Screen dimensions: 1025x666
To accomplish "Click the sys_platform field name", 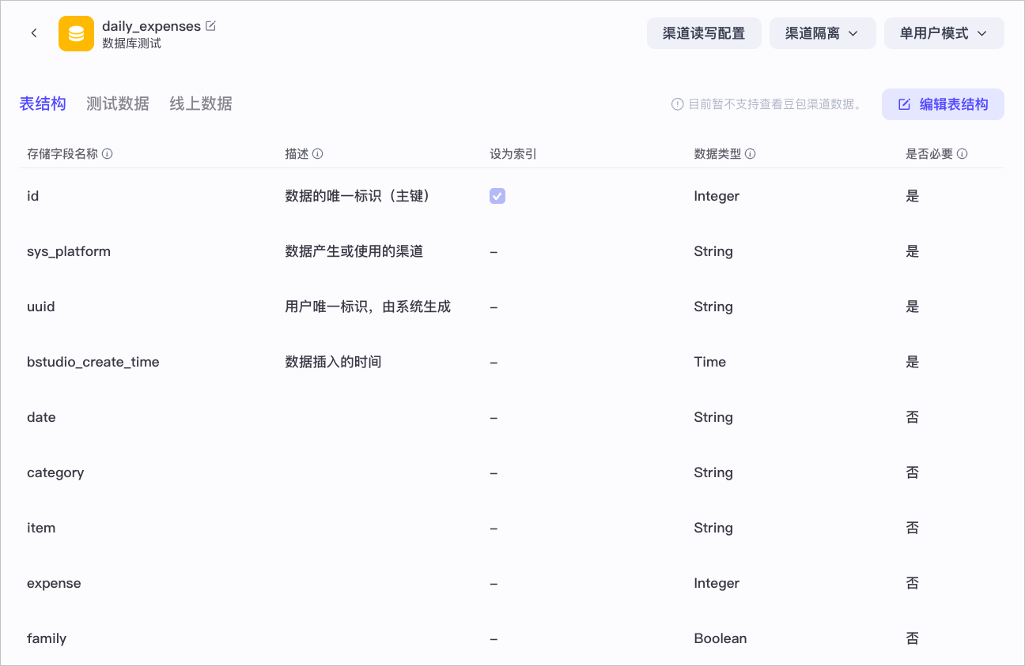I will (69, 251).
